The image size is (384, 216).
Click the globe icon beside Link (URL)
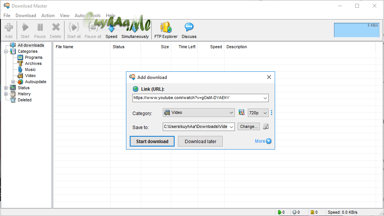click(135, 89)
